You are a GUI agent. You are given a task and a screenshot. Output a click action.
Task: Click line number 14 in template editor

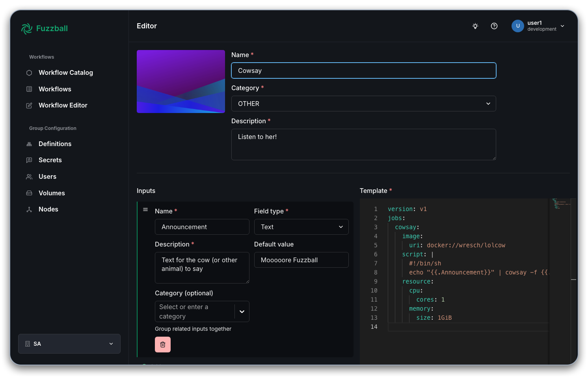[x=374, y=327]
